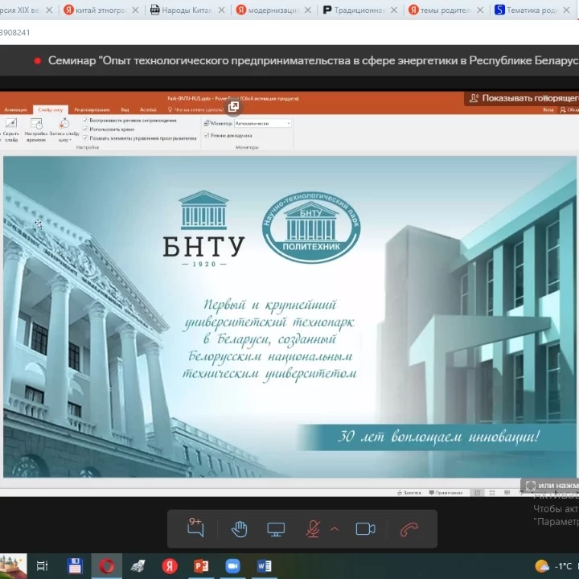The height and width of the screenshot is (579, 579).
Task: Hang up the call with red phone icon
Action: pyautogui.click(x=409, y=528)
